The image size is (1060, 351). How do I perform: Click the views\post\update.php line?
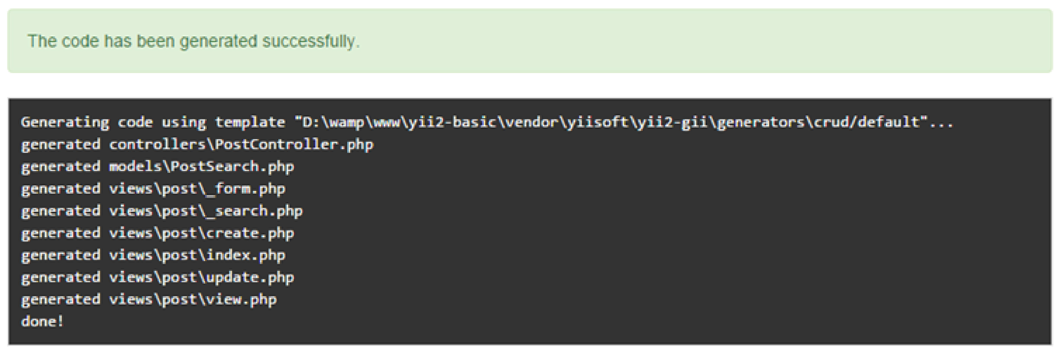[x=158, y=278]
